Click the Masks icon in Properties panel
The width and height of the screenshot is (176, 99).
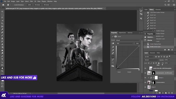[x=116, y=37]
